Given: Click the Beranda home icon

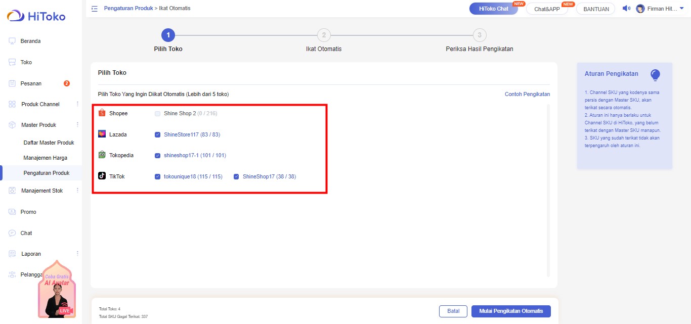Looking at the screenshot, I should tap(13, 41).
